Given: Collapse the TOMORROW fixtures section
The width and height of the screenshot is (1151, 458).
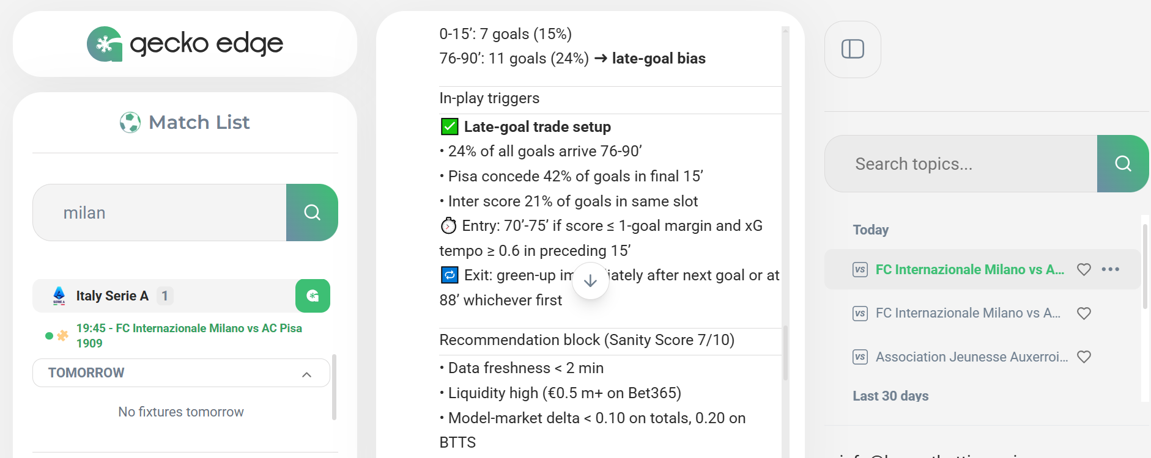Looking at the screenshot, I should (x=306, y=374).
